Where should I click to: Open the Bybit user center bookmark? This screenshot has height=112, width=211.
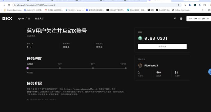tap(163, 10)
